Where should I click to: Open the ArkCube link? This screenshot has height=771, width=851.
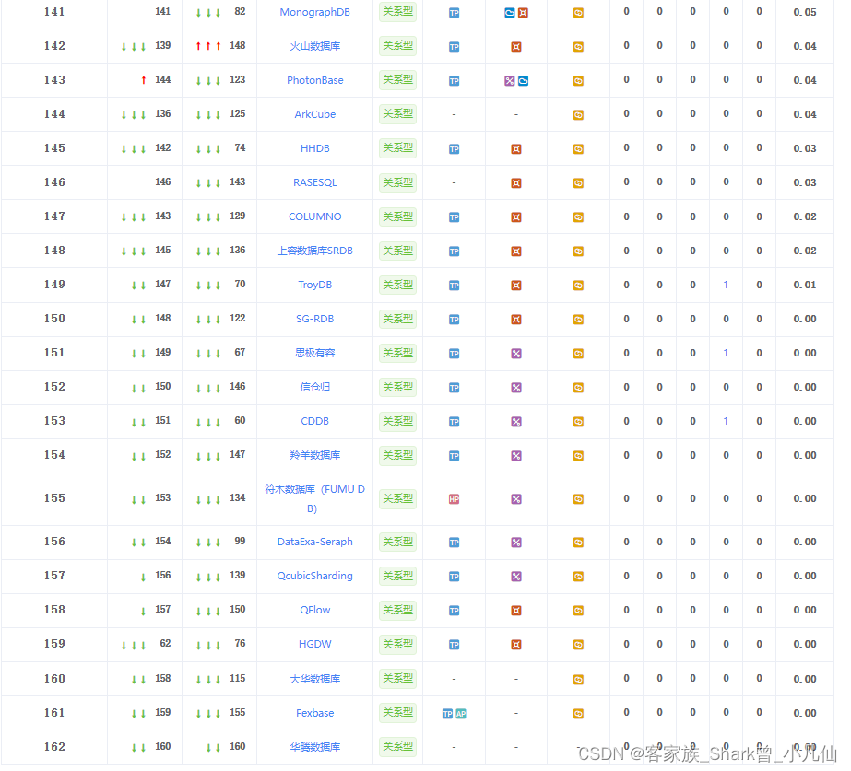314,114
